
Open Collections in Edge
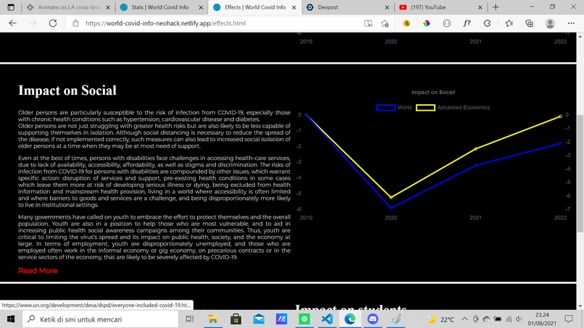(529, 23)
